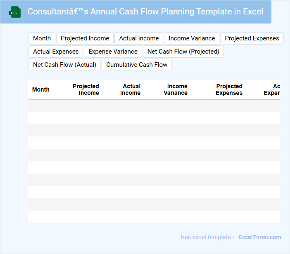
Task: Select the Cumulative Cash Flow tag
Action: point(137,65)
